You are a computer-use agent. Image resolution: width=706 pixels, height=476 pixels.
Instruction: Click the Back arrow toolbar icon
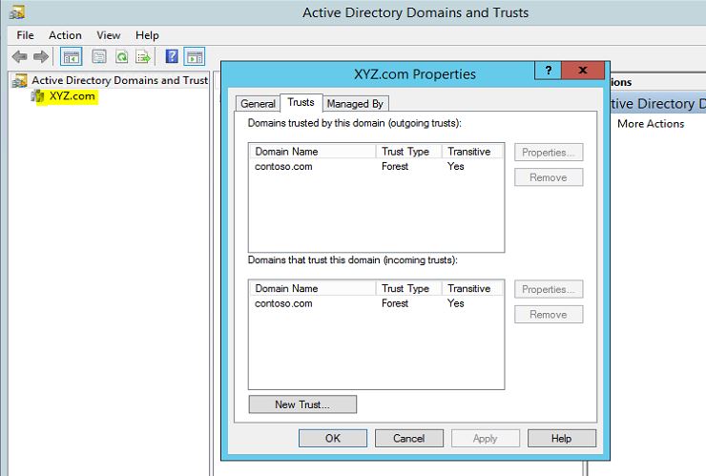[x=19, y=56]
